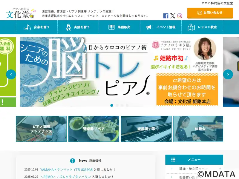Click the ABC icon for English lessons
The image size is (239, 179).
point(69,27)
